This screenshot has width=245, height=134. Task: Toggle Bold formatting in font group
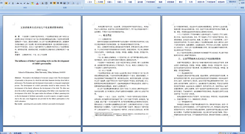pos(6,3)
